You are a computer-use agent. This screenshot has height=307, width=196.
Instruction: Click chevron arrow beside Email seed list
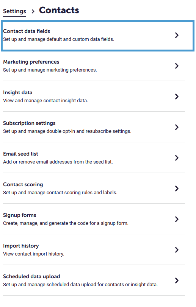pos(177,158)
